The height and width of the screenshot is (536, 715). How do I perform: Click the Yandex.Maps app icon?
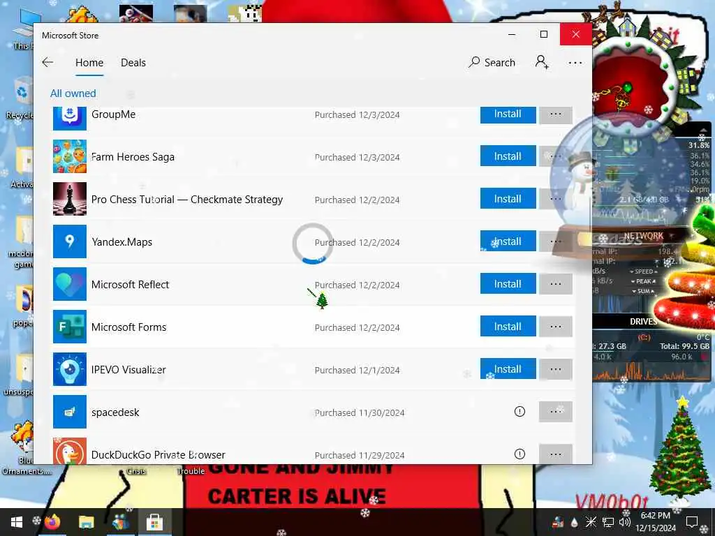[x=70, y=241]
